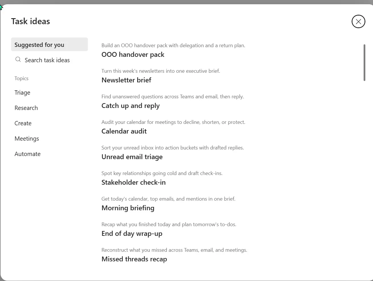Viewport: 373px width, 281px height.
Task: Open the Automate topic
Action: pos(28,154)
